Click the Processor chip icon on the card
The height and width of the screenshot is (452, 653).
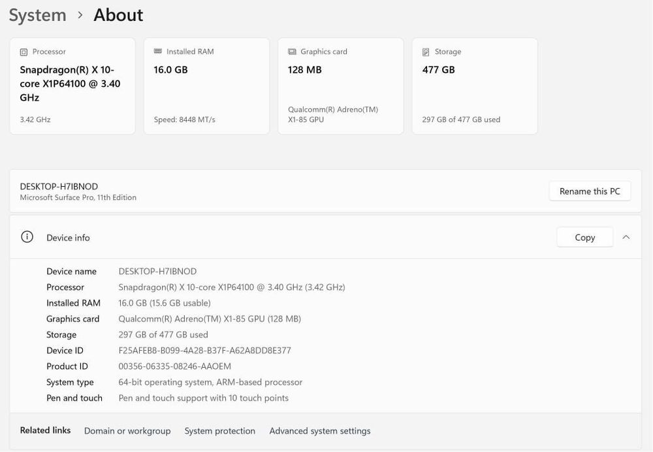point(24,52)
